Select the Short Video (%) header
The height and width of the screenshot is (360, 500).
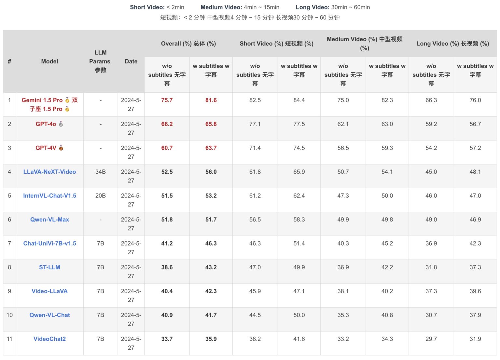coord(276,44)
